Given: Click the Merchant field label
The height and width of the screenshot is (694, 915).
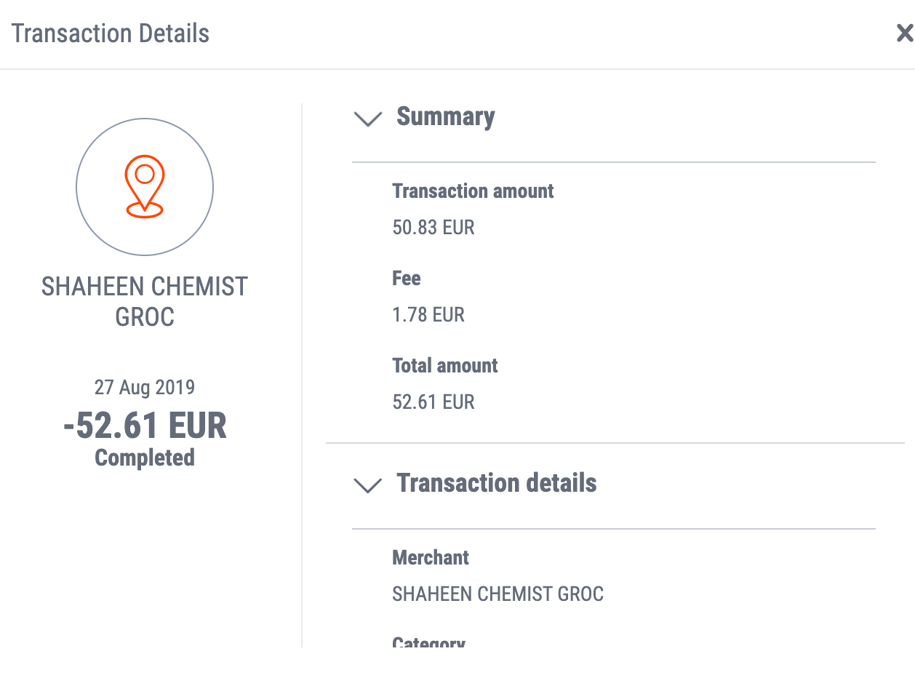Looking at the screenshot, I should pyautogui.click(x=431, y=558).
